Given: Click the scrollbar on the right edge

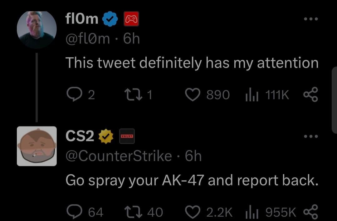Looking at the screenshot, I should pyautogui.click(x=334, y=99).
